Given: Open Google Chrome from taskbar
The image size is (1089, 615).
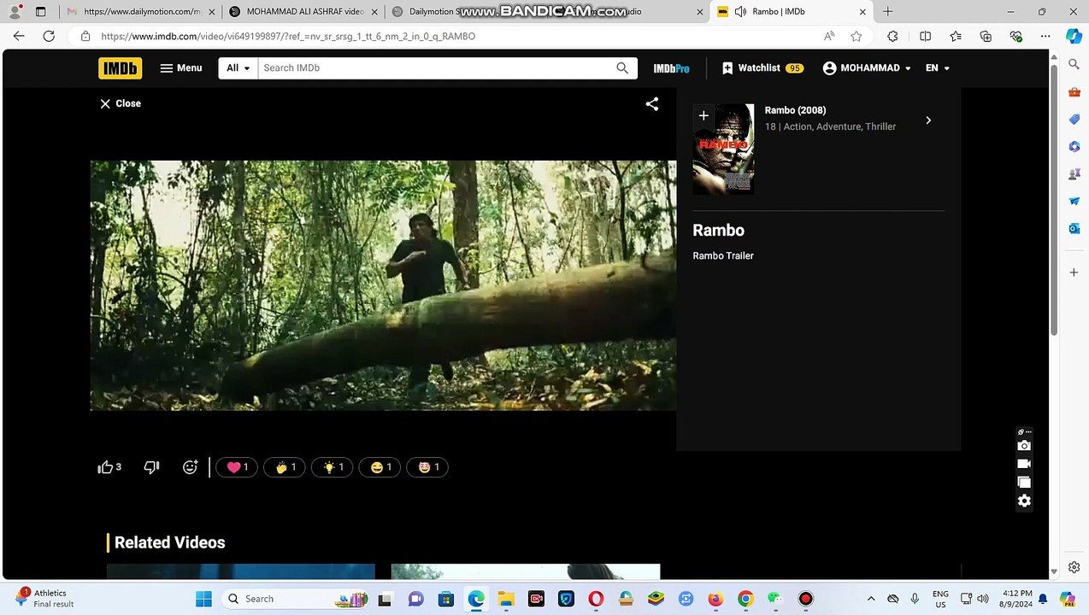Looking at the screenshot, I should pos(745,599).
